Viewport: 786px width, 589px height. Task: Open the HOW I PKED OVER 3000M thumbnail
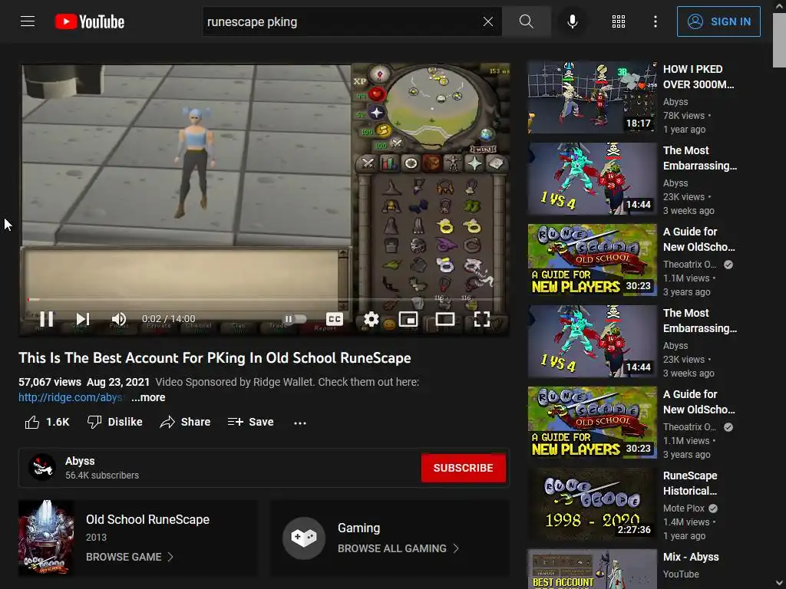click(x=592, y=97)
